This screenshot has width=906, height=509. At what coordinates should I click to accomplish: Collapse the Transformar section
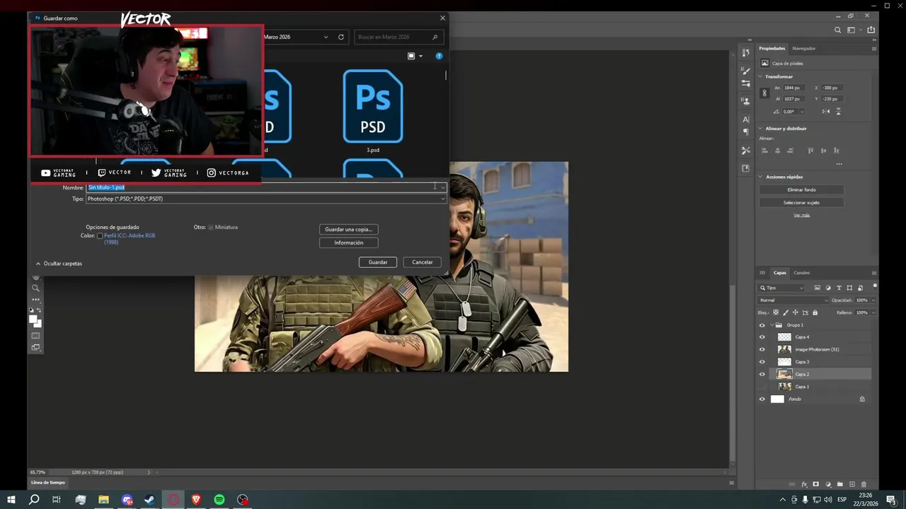pyautogui.click(x=760, y=76)
